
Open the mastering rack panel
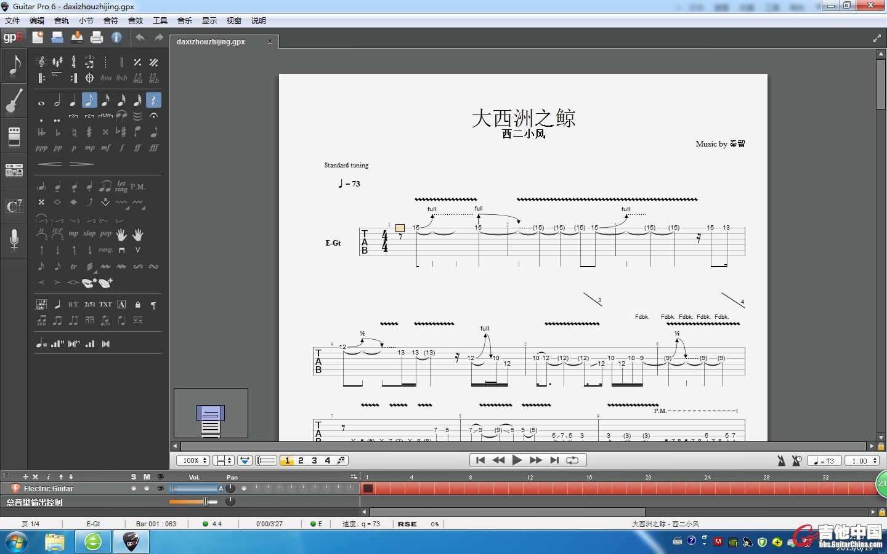click(14, 170)
